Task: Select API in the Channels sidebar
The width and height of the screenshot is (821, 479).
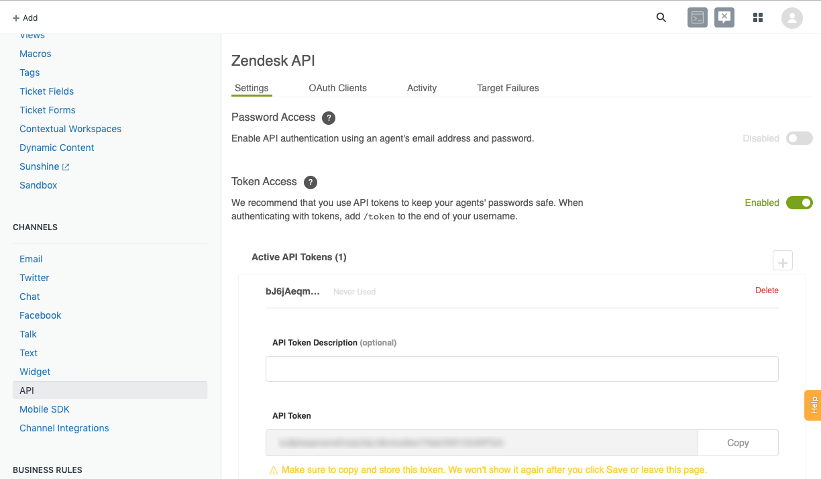Action: (110, 390)
